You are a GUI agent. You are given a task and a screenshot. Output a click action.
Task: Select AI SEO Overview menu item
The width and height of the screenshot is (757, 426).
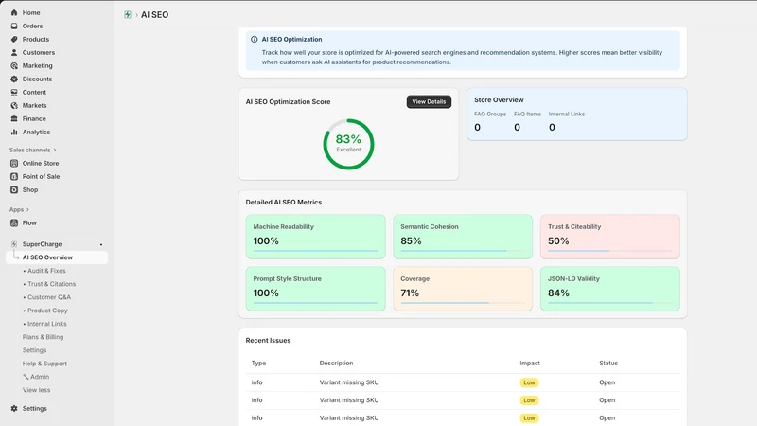coord(57,257)
